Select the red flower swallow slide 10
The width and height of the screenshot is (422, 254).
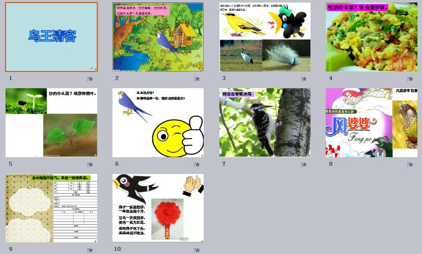pyautogui.click(x=158, y=208)
